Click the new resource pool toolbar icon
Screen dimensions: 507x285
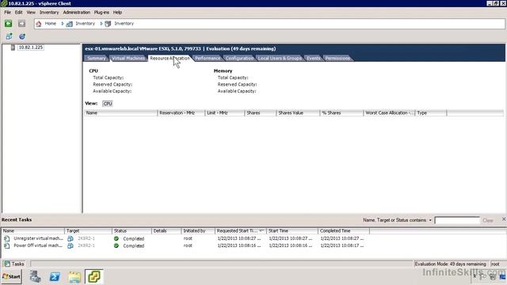click(22, 36)
